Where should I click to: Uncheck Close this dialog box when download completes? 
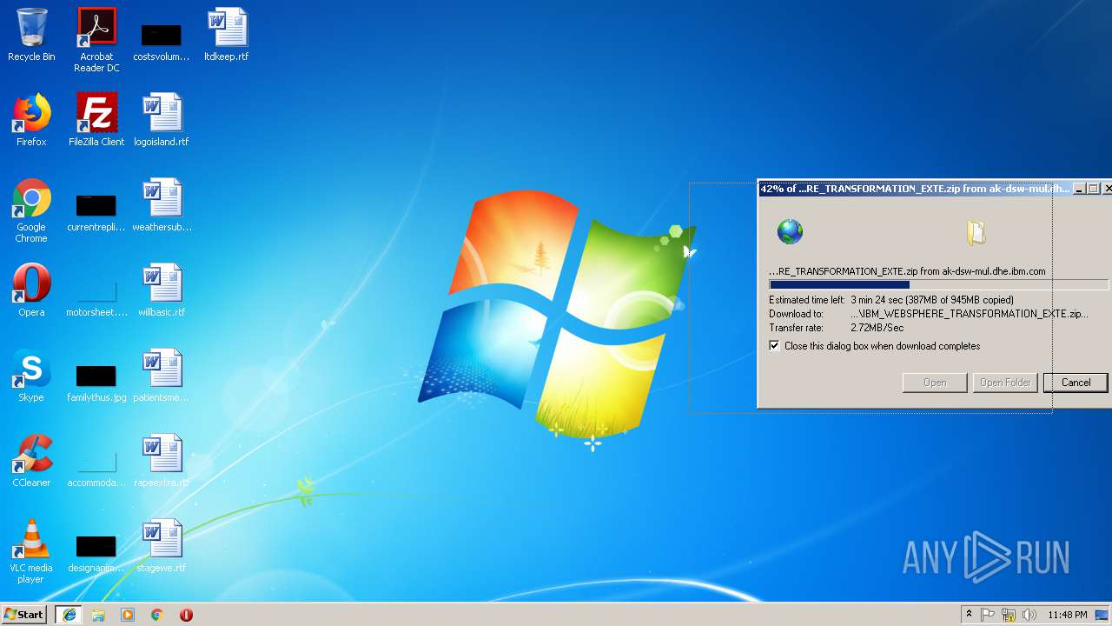[774, 346]
